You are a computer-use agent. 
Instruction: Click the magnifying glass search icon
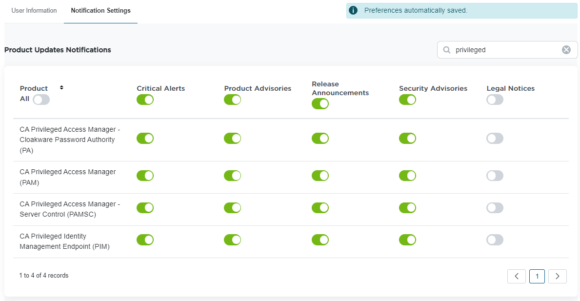(446, 50)
